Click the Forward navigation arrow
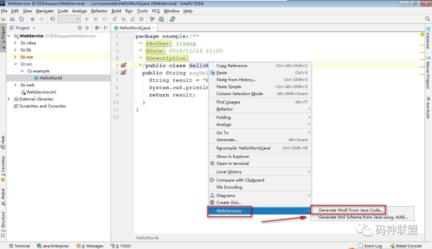The height and width of the screenshot is (249, 432). [x=41, y=19]
